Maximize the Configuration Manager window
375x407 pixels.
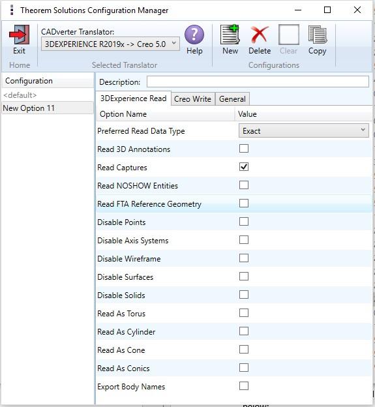pyautogui.click(x=327, y=10)
